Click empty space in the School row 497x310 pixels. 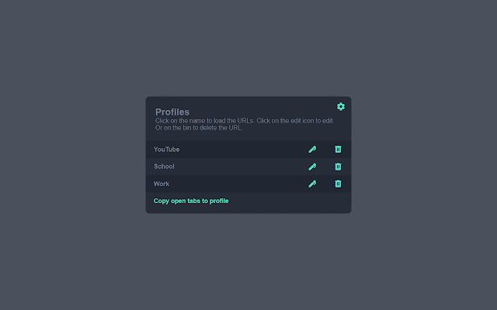coord(241,167)
